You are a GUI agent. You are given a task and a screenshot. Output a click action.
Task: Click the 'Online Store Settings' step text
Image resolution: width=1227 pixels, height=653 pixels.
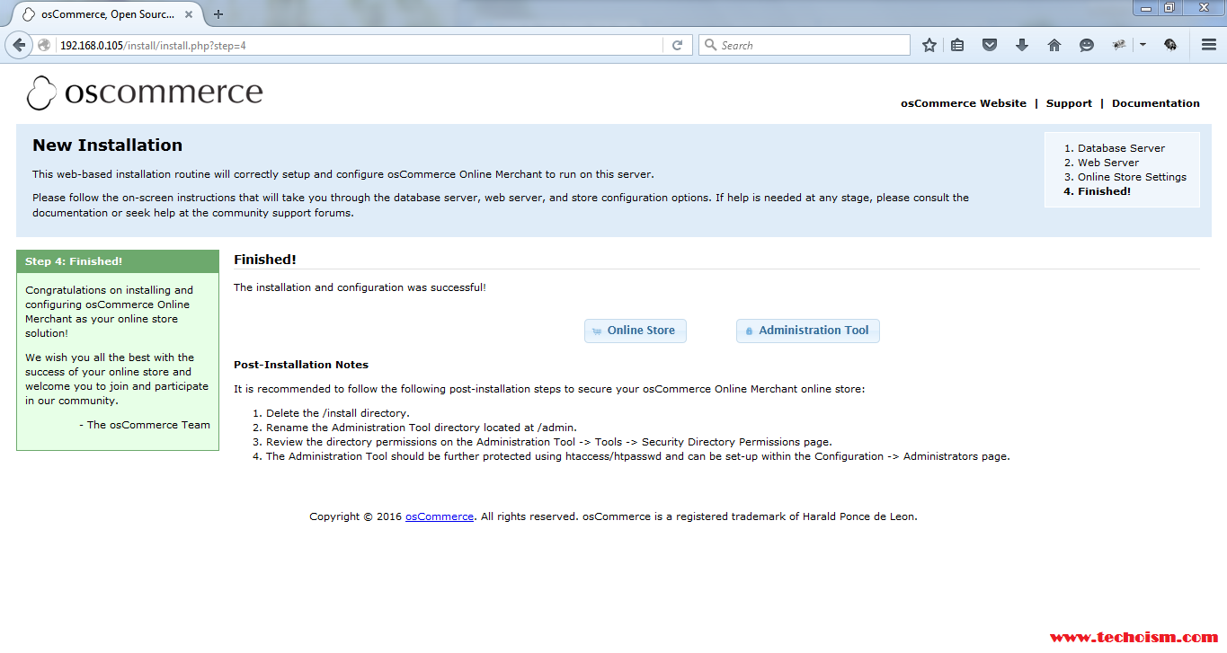pos(1132,177)
